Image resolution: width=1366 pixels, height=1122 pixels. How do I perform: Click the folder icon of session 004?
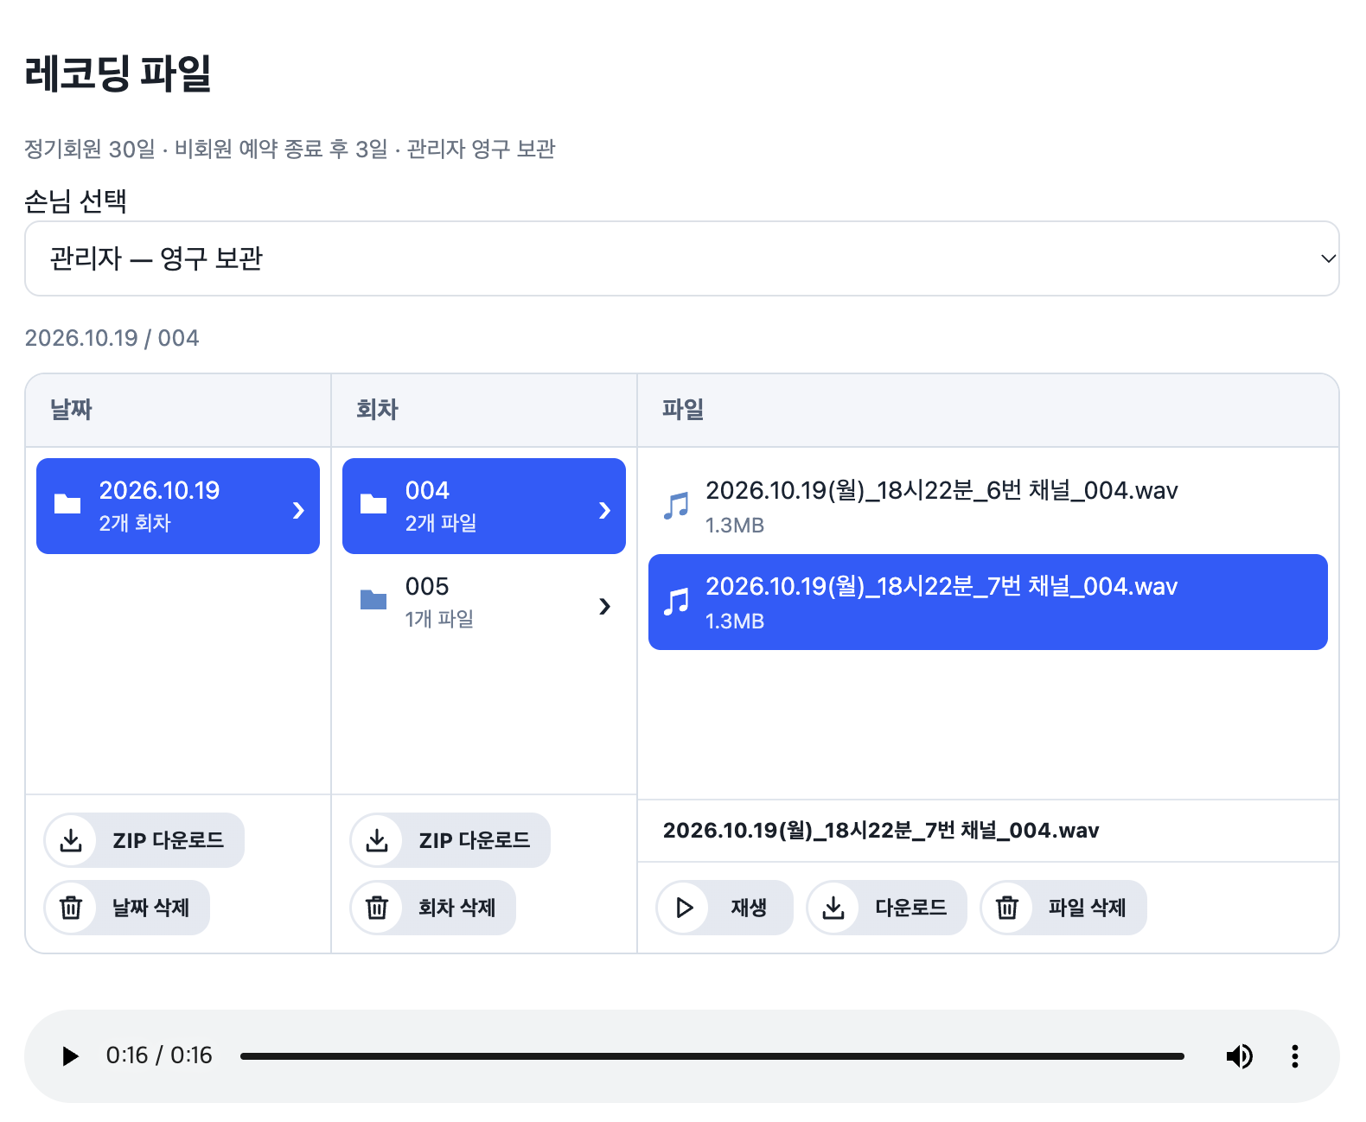[373, 504]
